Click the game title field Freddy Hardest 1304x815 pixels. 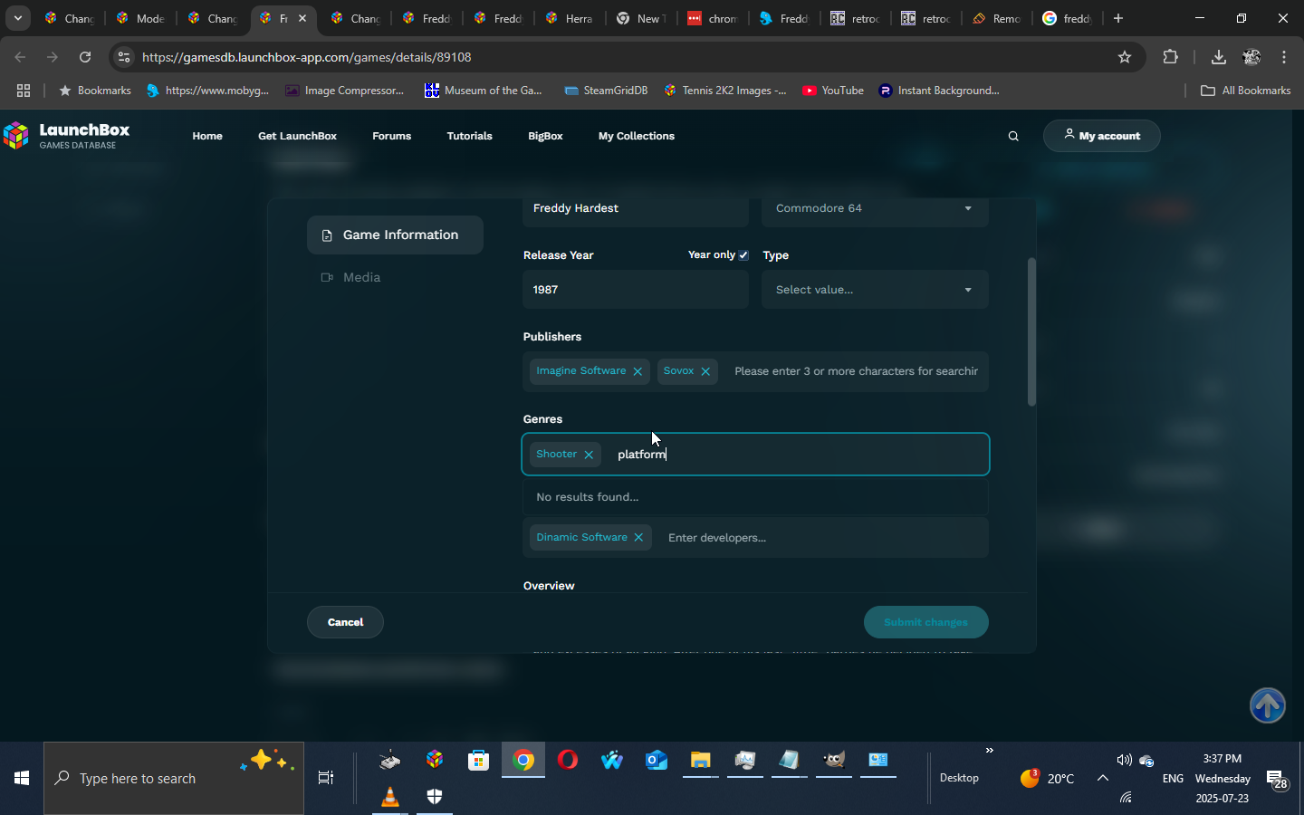(x=636, y=209)
